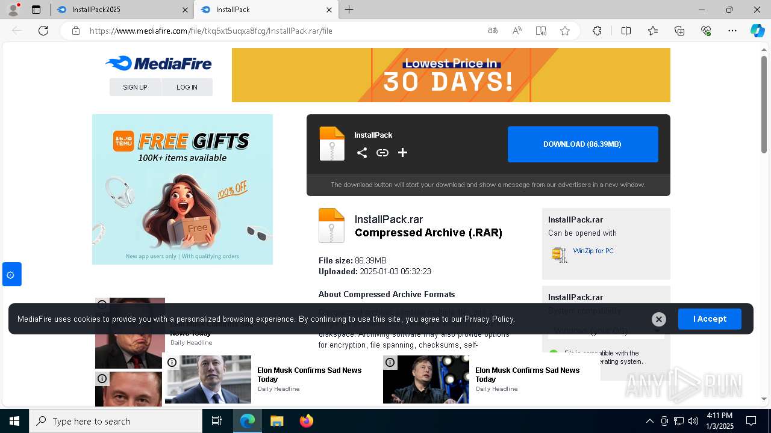Click the InstallPack.rar file name heading
This screenshot has height=433, width=771.
389,220
